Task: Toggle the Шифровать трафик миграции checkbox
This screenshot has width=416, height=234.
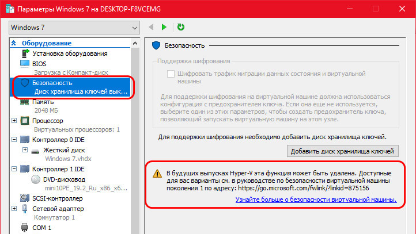Action: (171, 74)
